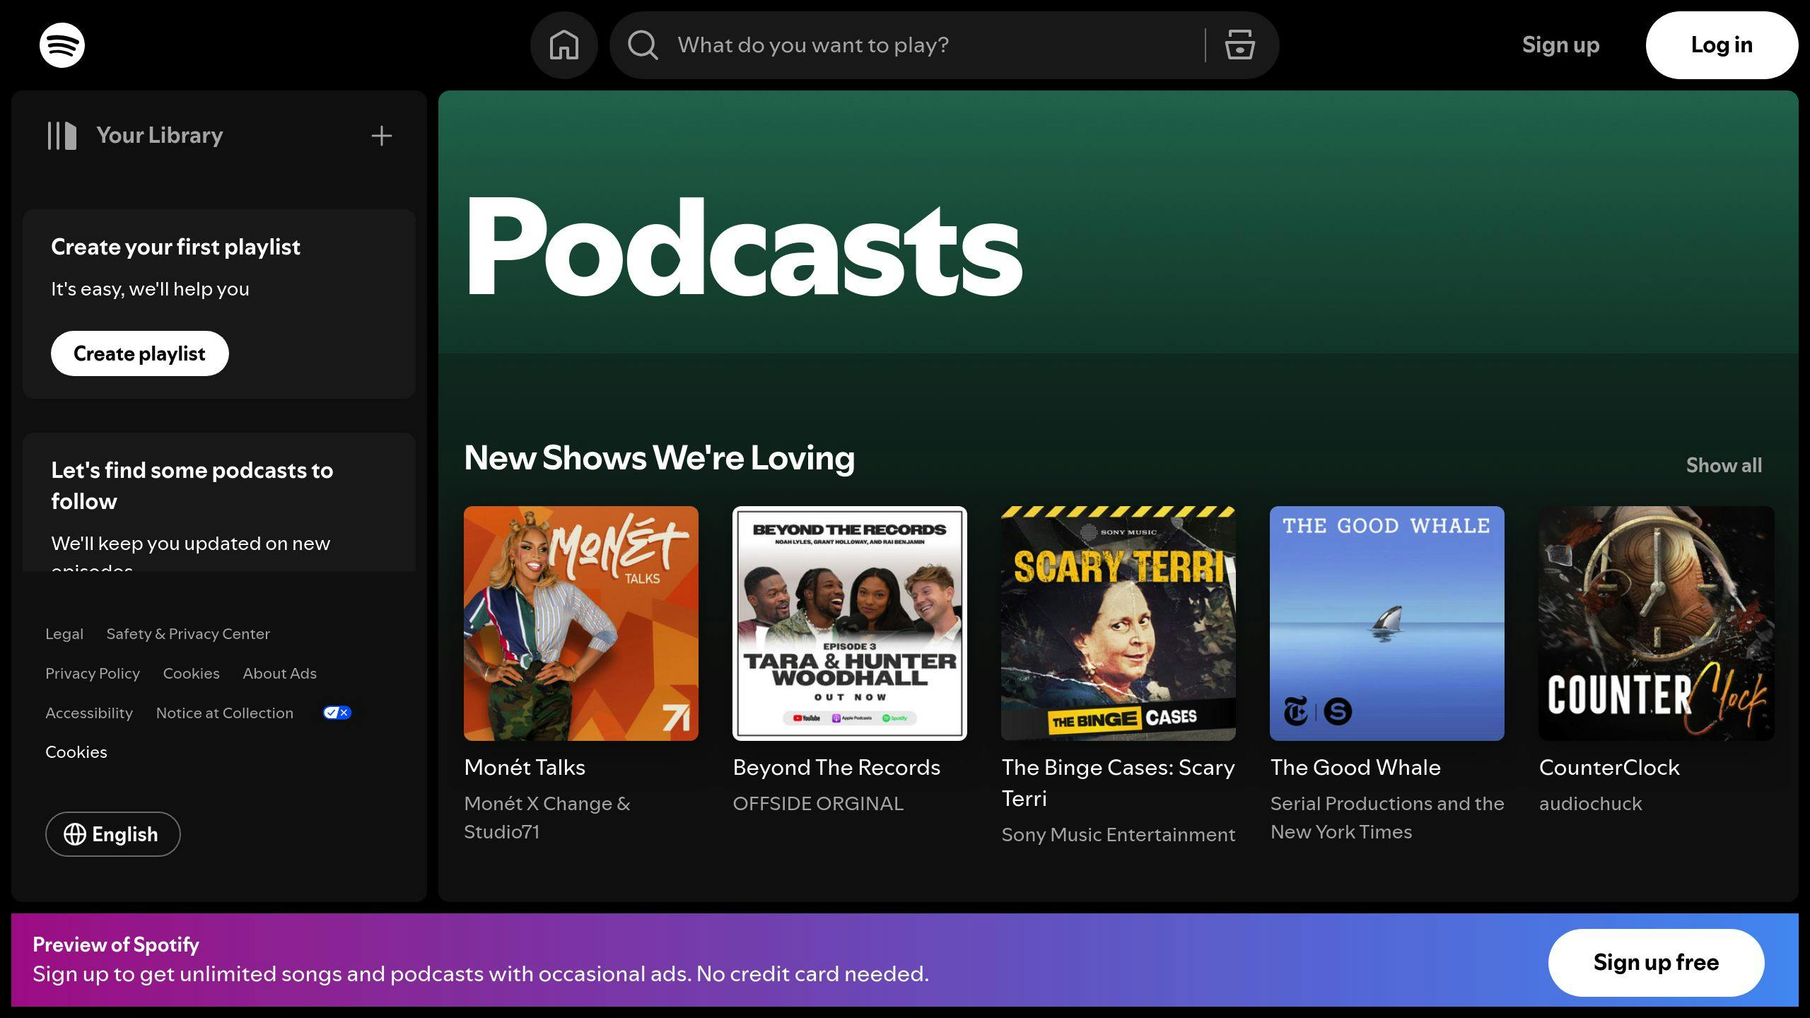
Task: Click 'Sony Music Entertainment' publisher text
Action: (x=1119, y=835)
